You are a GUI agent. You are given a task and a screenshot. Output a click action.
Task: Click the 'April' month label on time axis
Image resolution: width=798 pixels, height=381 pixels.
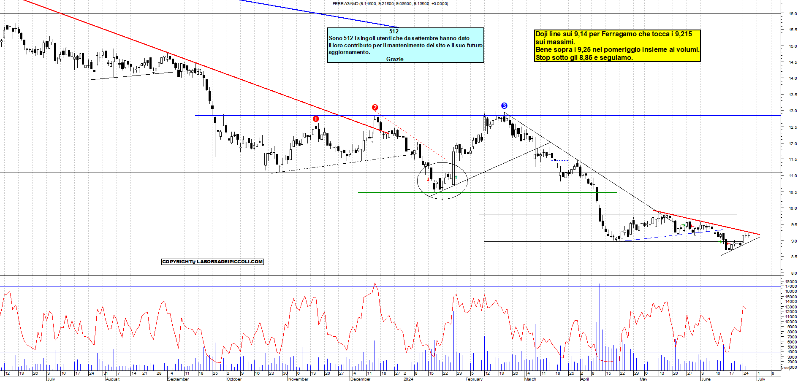coord(585,379)
